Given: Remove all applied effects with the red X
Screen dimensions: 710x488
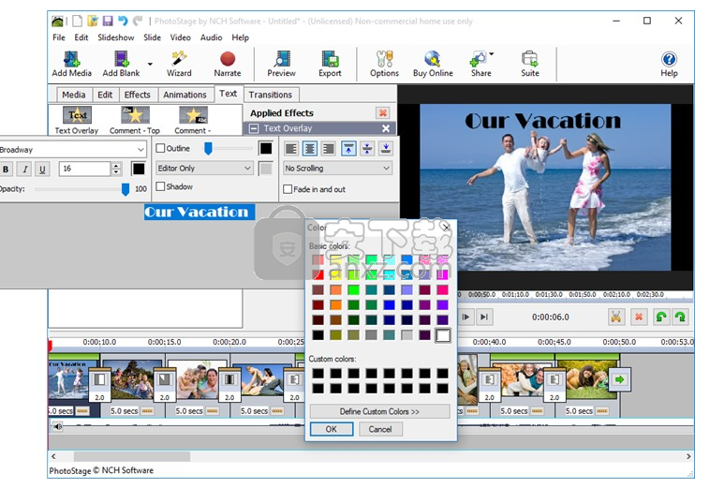Looking at the screenshot, I should coord(382,112).
